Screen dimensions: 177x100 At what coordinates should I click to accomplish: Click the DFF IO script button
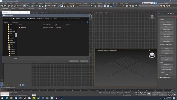(167, 48)
